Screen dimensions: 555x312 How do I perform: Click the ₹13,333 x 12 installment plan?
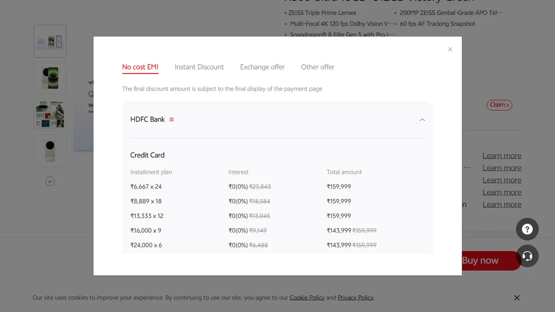[147, 216]
